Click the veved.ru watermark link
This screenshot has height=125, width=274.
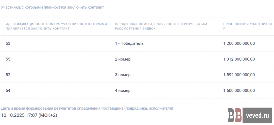[257, 115]
